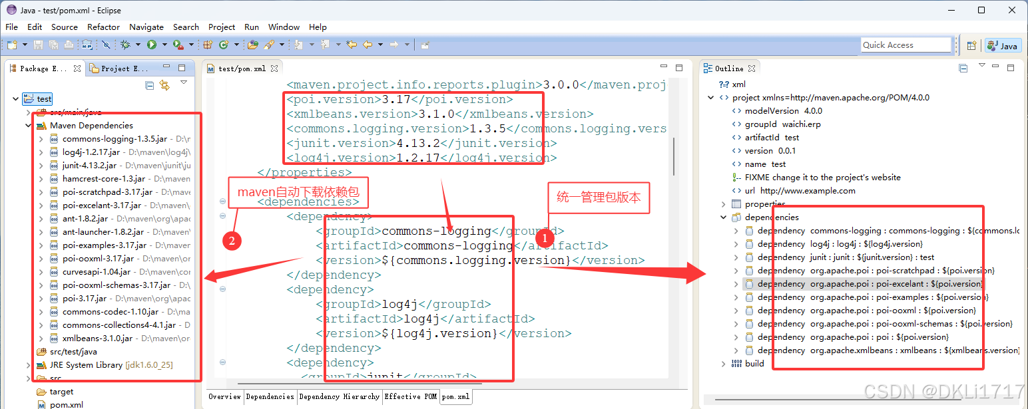Click the Back navigation arrow
The image size is (1028, 409).
click(x=368, y=45)
